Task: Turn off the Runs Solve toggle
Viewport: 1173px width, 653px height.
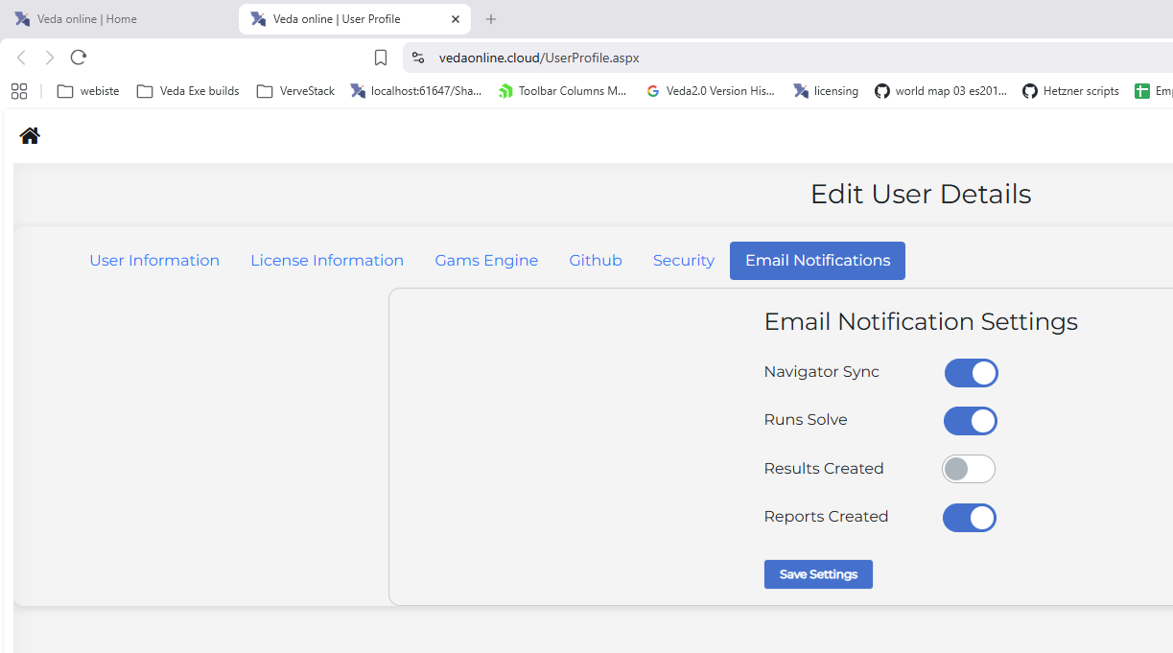Action: click(971, 421)
